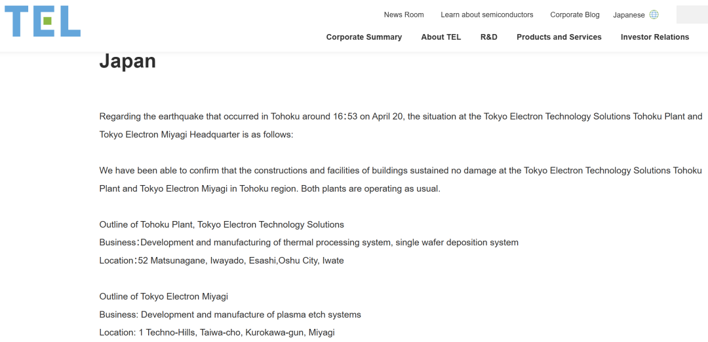The image size is (708, 342).
Task: Switch language to Japanese
Action: (x=629, y=15)
